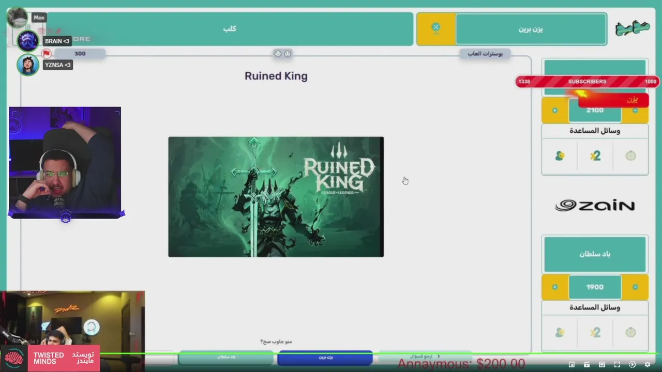Toggle fullscreen in the video player
This screenshot has width=662, height=372.
coord(617,365)
